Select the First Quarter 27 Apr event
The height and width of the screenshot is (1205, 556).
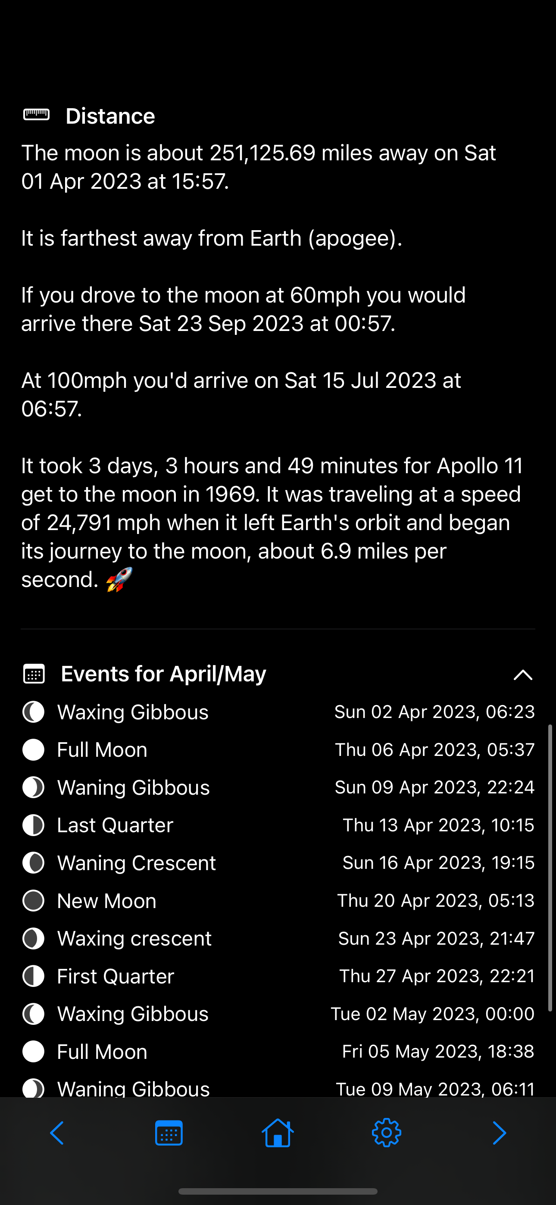tap(278, 976)
